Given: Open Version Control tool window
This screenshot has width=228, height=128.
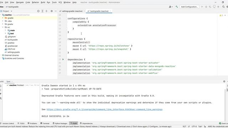Looking at the screenshot, I should point(7,123).
